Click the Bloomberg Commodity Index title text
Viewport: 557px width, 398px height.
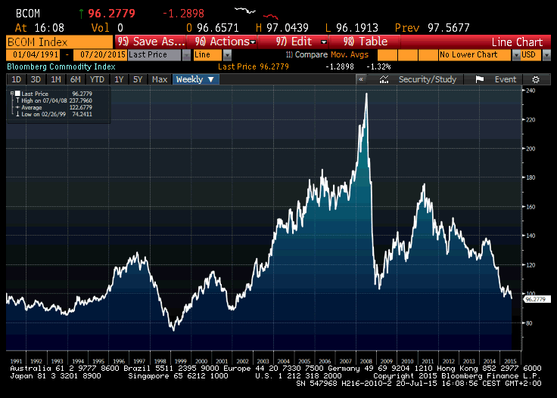pyautogui.click(x=61, y=66)
